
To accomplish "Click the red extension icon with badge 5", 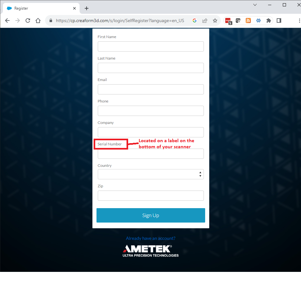I will click(228, 21).
